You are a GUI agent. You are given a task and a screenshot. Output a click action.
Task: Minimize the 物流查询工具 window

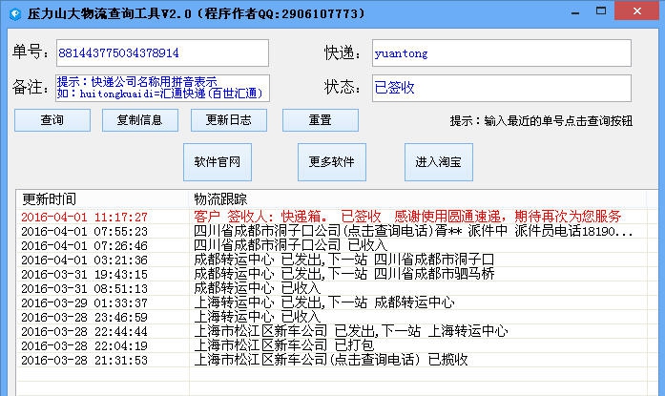click(x=575, y=12)
